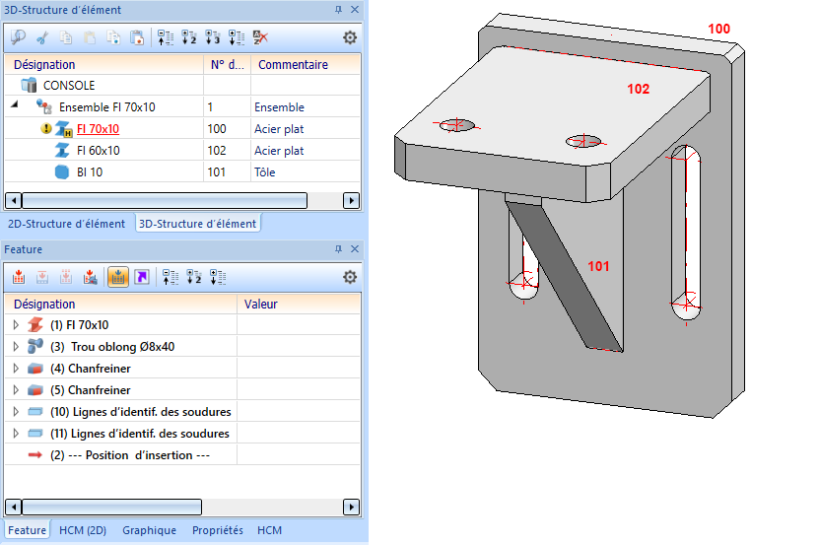This screenshot has height=545, width=820.
Task: Select the Fl 60x10 part
Action: click(x=99, y=151)
